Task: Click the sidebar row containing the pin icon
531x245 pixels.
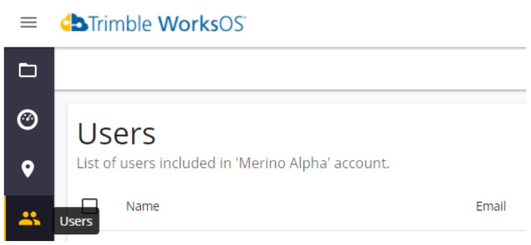Action: [29, 169]
